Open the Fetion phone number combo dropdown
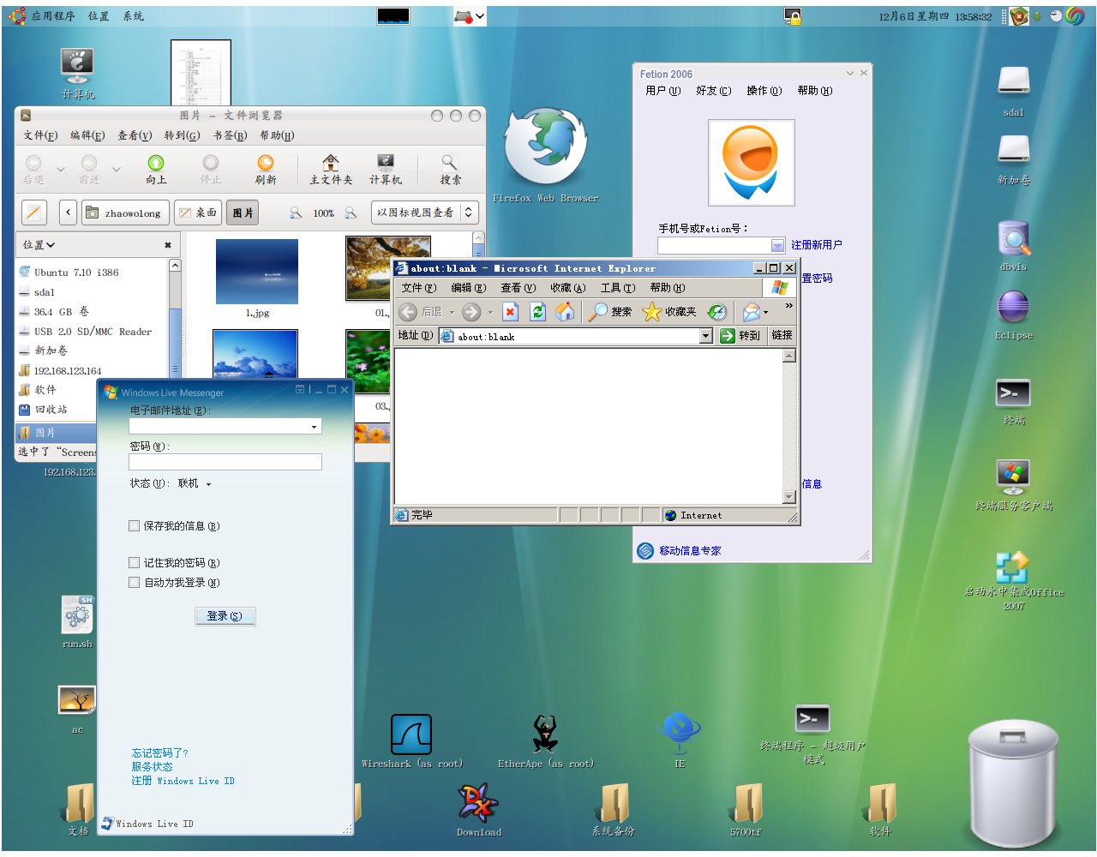 (777, 245)
